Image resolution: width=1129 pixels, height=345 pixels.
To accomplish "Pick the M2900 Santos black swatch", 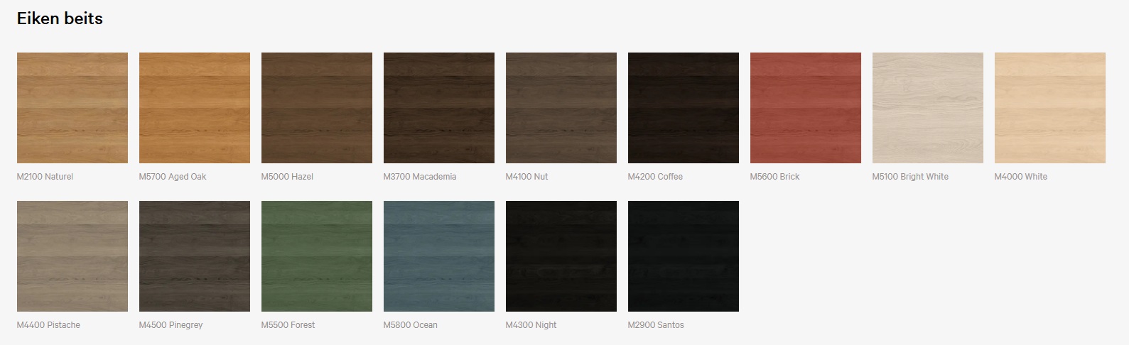I will coord(684,256).
